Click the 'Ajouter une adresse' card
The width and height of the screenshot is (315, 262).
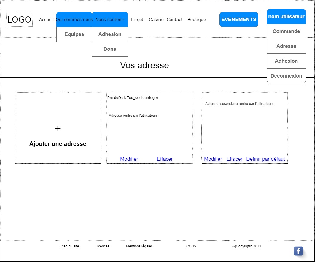coord(58,144)
